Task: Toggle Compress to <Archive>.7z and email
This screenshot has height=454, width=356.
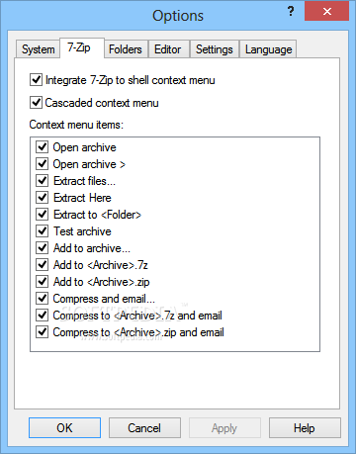Action: click(43, 316)
